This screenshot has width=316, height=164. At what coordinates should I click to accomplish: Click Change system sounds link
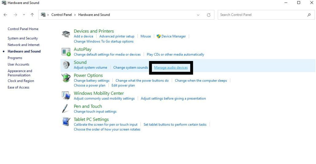pos(131,67)
